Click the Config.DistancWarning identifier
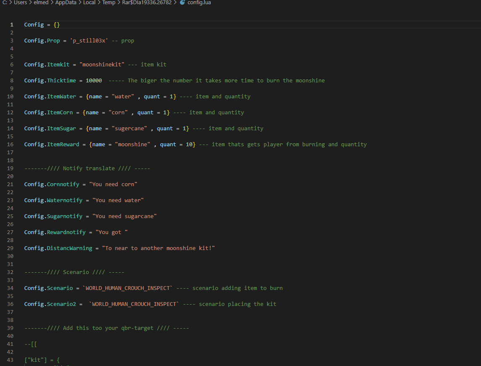Image resolution: width=481 pixels, height=366 pixels. 58,248
